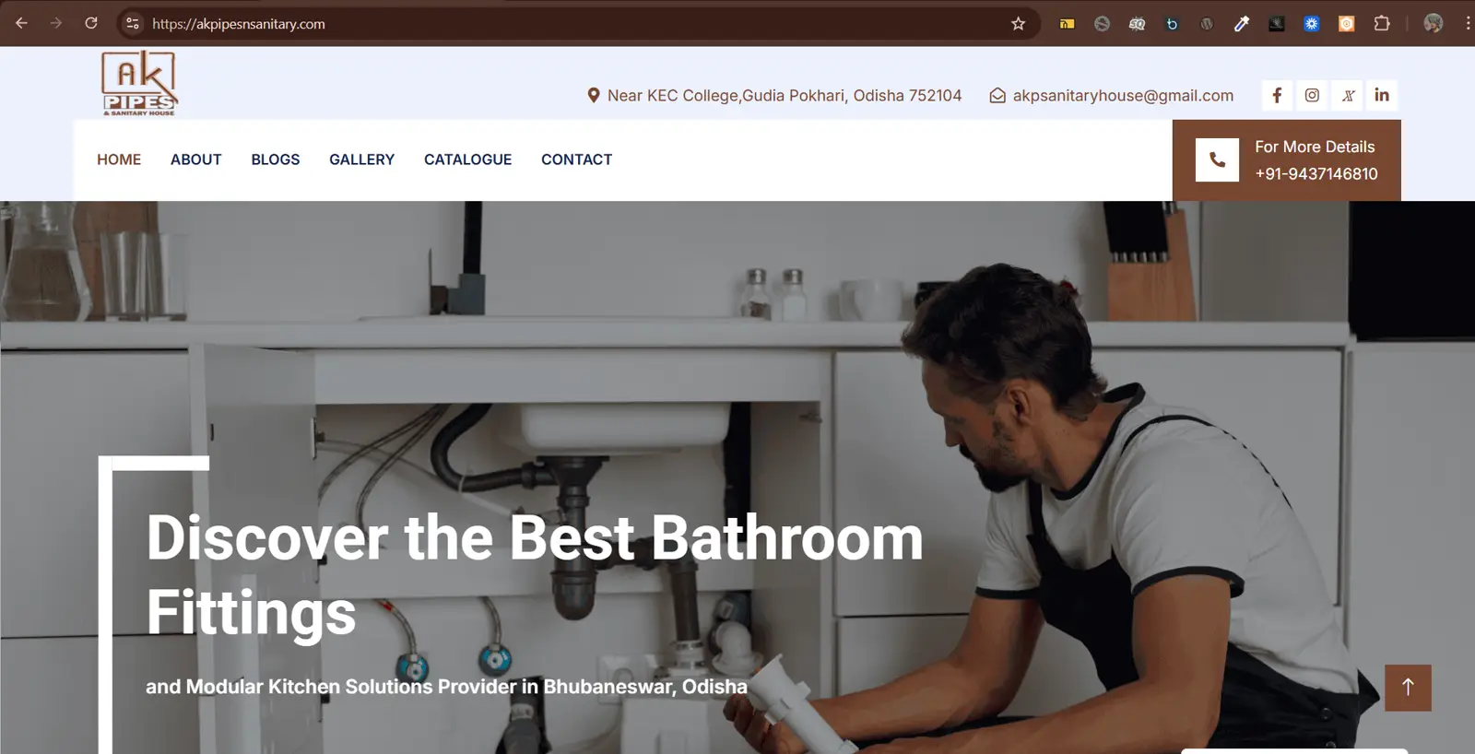1475x754 pixels.
Task: Open the Instagram social icon
Action: click(1312, 95)
